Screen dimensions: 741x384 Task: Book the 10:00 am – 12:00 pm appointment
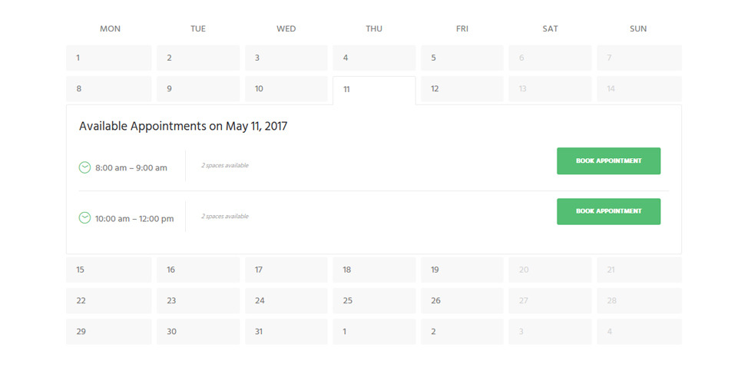point(608,211)
